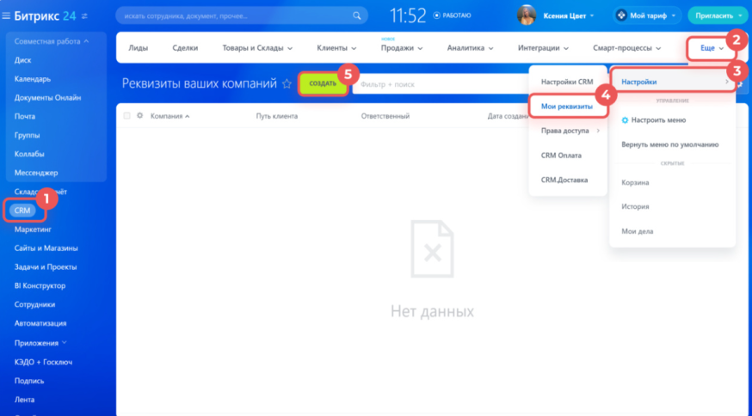The height and width of the screenshot is (416, 752).
Task: Open the hamburger main menu icon
Action: tap(6, 15)
